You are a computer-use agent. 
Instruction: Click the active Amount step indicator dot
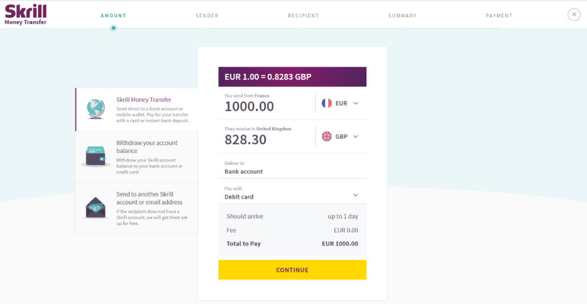click(114, 28)
